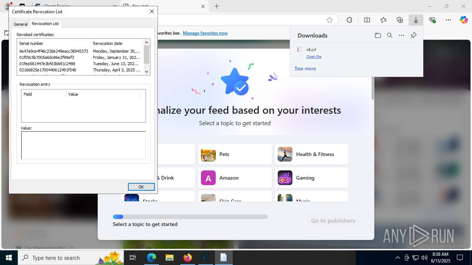472x265 pixels.
Task: Open downloads folder from Downloads panel
Action: pyautogui.click(x=378, y=35)
